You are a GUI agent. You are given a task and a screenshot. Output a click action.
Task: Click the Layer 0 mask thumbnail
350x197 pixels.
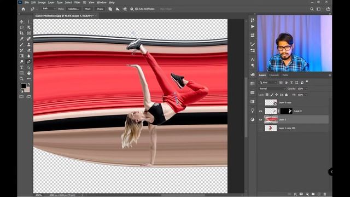click(286, 111)
